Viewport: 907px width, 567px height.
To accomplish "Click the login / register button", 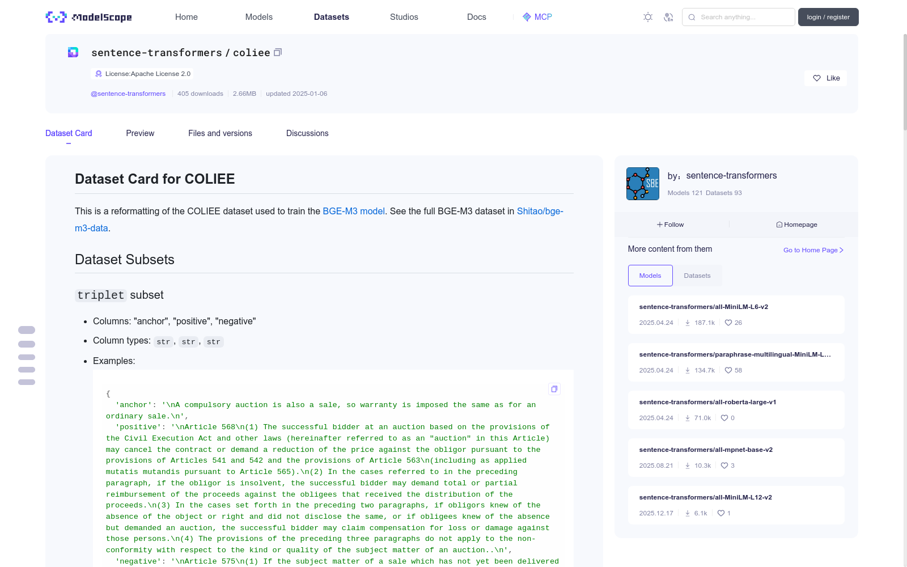I will pyautogui.click(x=828, y=17).
